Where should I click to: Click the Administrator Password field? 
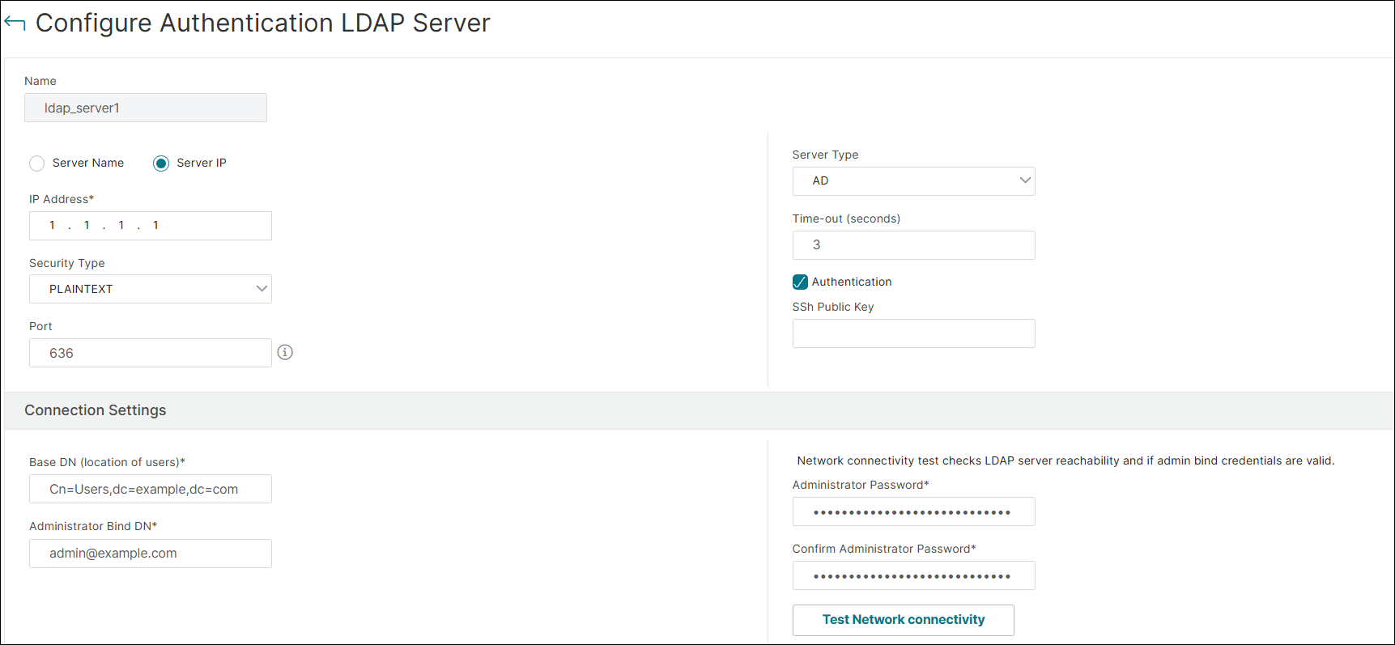pyautogui.click(x=913, y=511)
